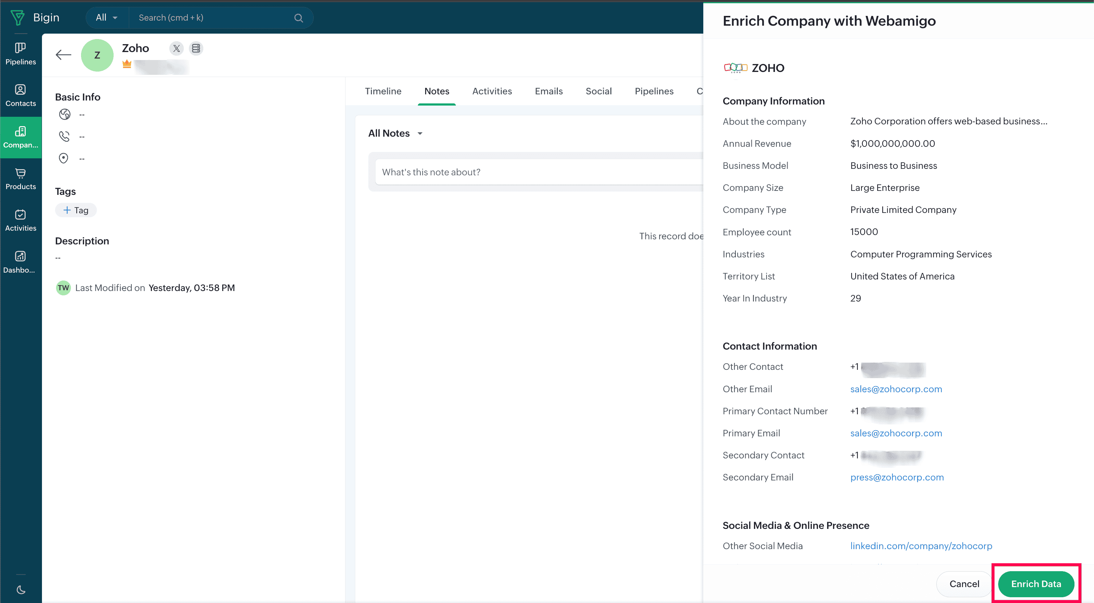Click the location pin icon in Basic Info

[x=64, y=158]
